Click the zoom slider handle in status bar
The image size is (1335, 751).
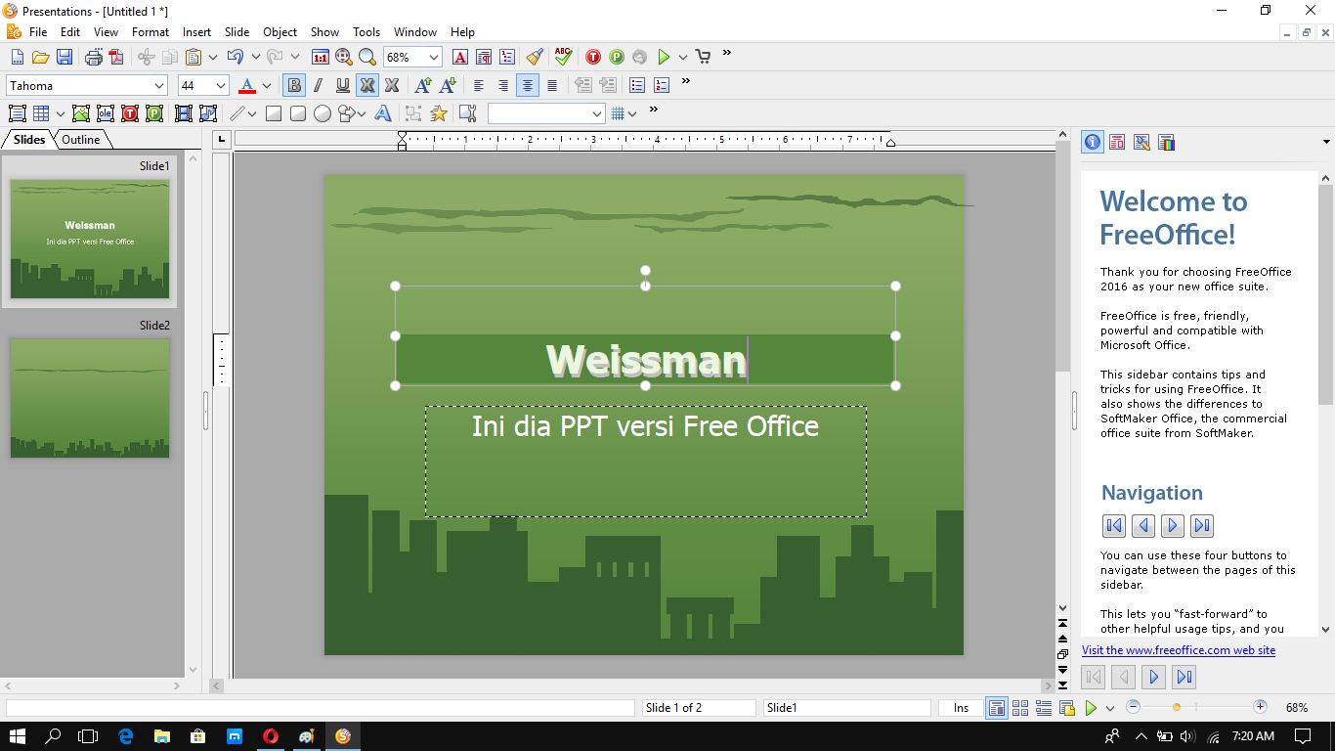click(x=1177, y=707)
